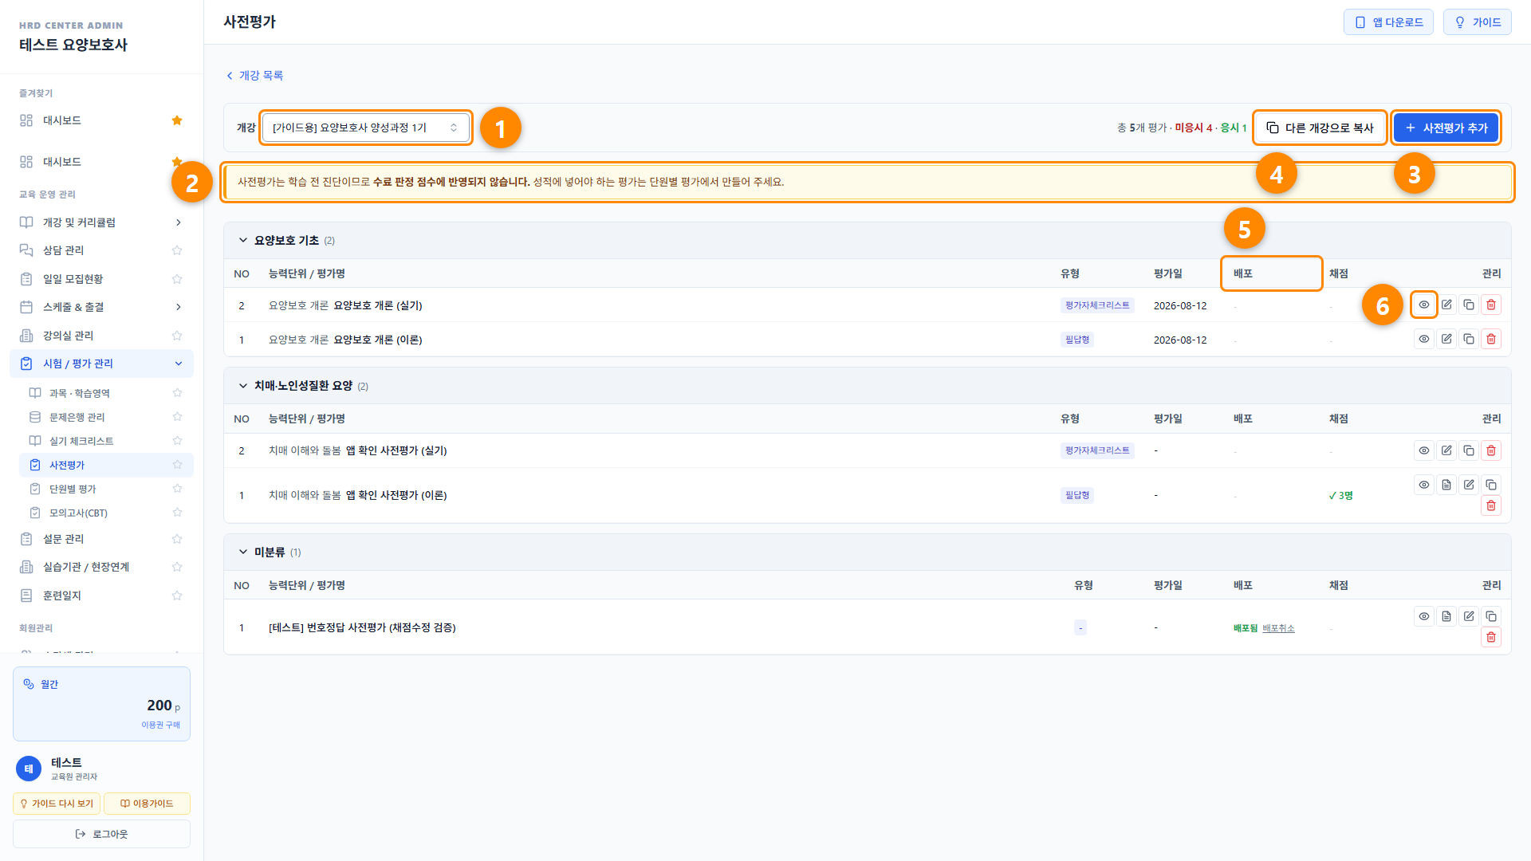Click 로그아웃 button
The height and width of the screenshot is (861, 1531).
(101, 834)
